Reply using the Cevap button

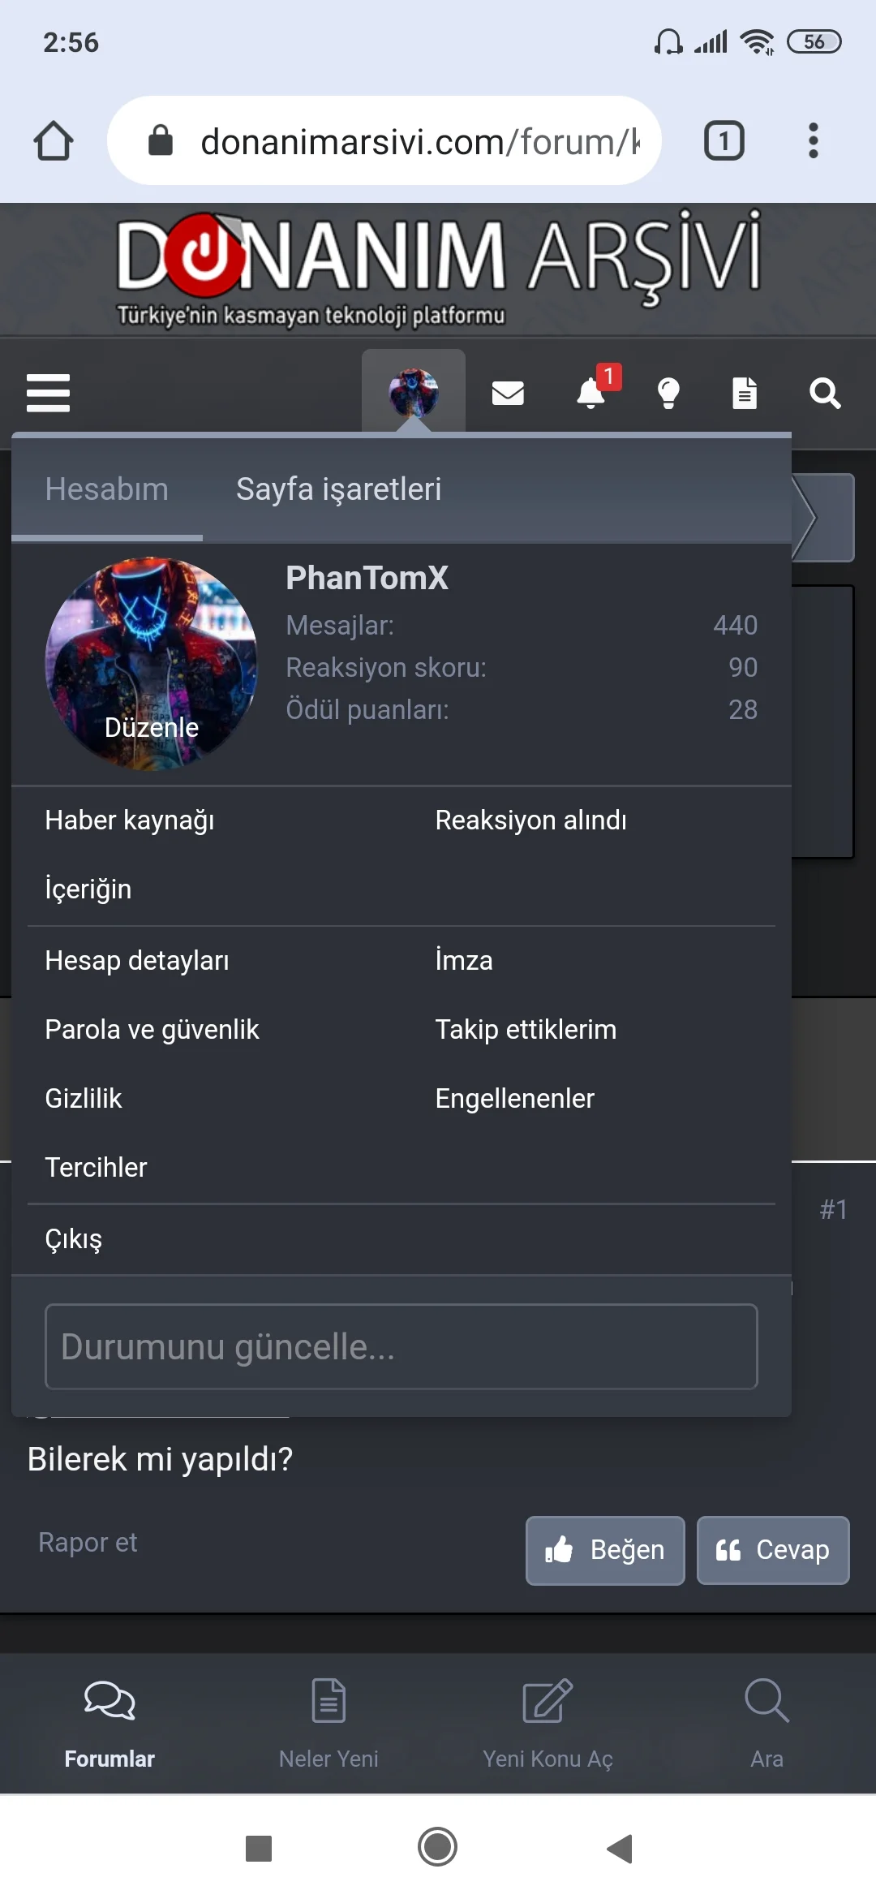[x=773, y=1550]
